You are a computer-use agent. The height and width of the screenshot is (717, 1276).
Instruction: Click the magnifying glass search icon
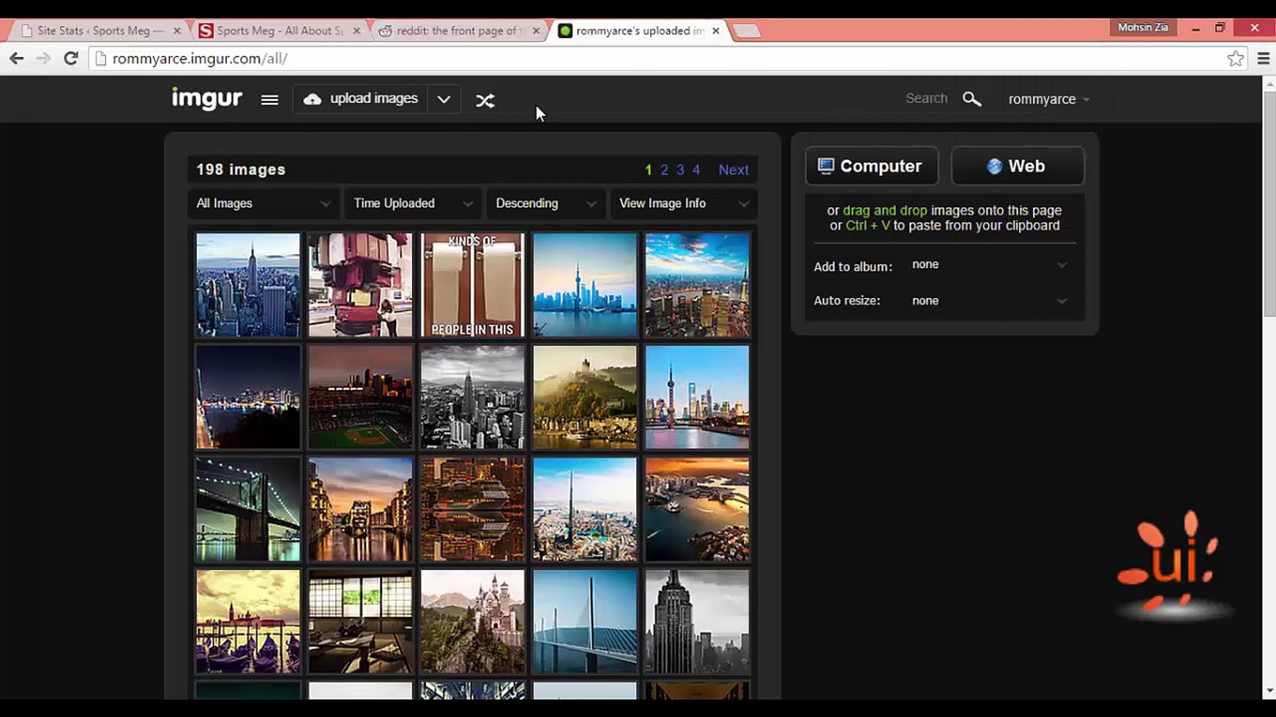click(x=972, y=99)
